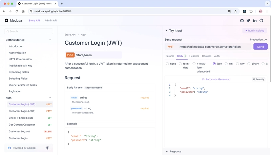
Task: Open the tab search dropdown arrow
Action: pyautogui.click(x=267, y=3)
